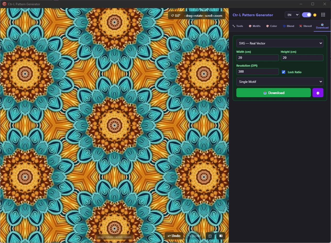Uncheck the Lock Ratio checkbox
This screenshot has width=331, height=243.
point(284,72)
